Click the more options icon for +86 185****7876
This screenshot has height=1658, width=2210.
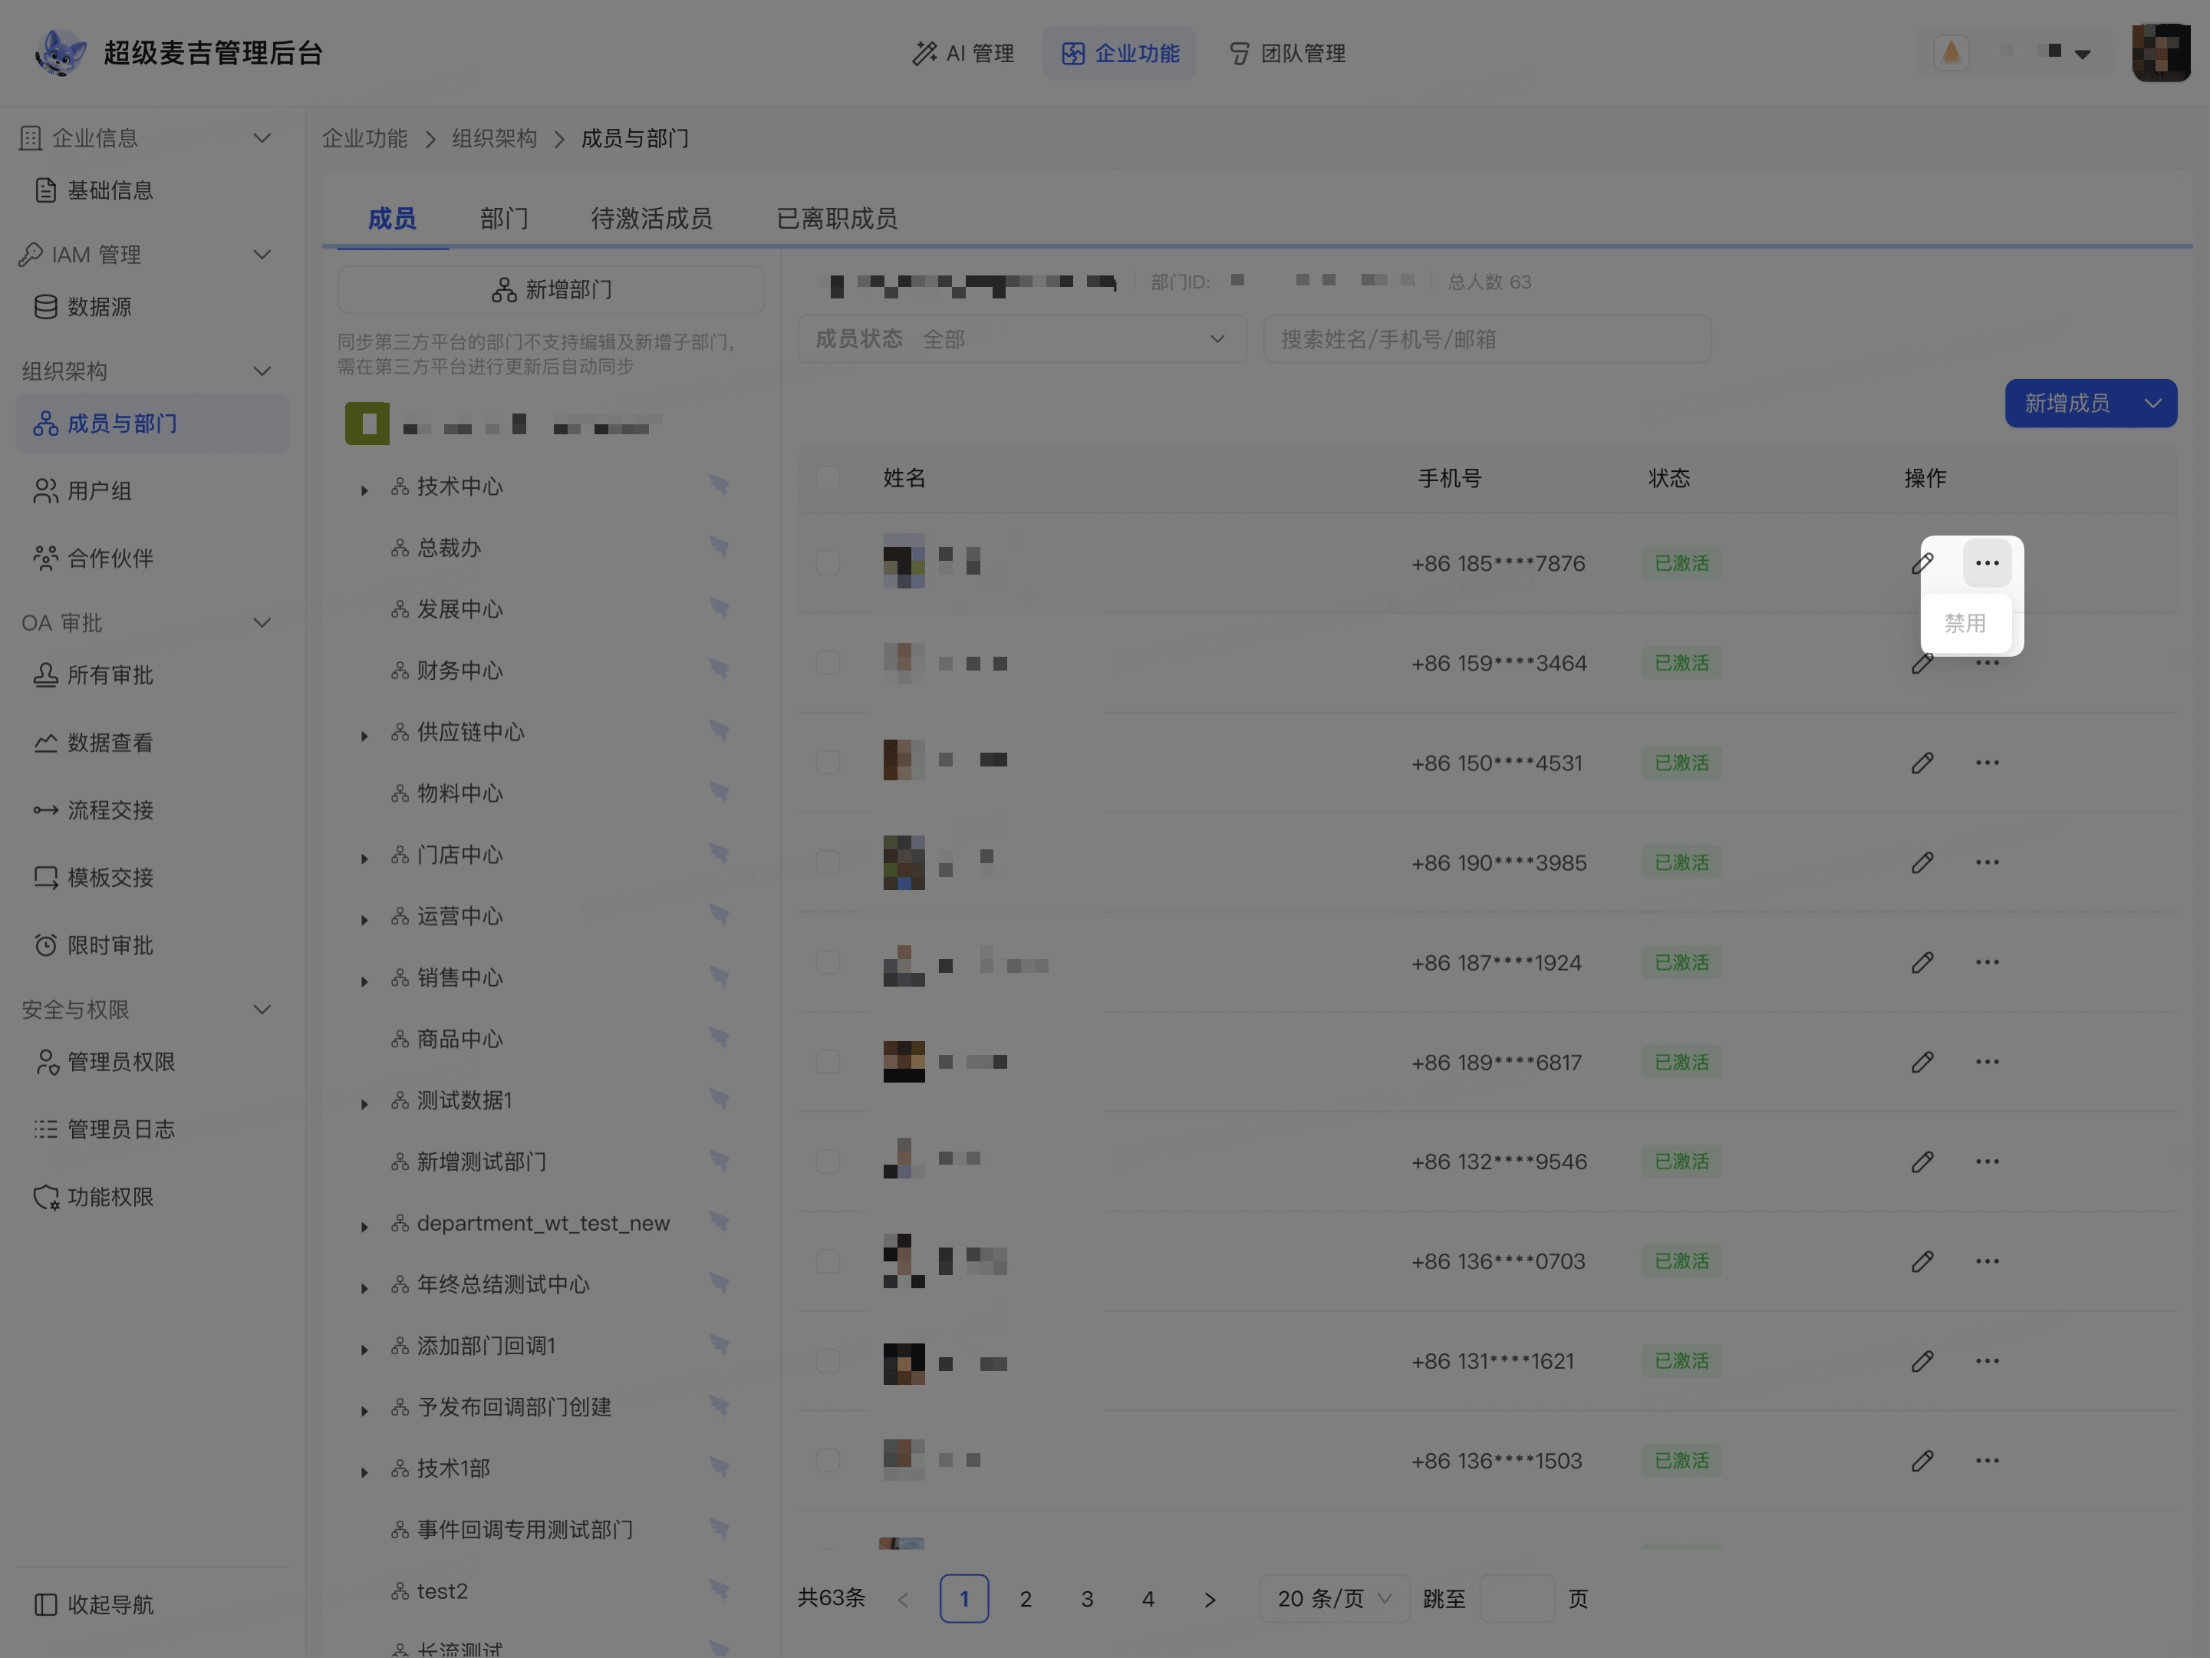[1986, 562]
